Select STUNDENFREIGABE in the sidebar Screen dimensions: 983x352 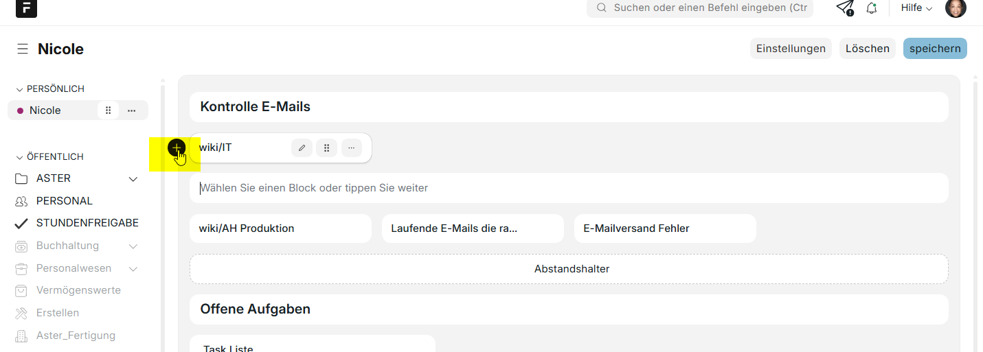[x=87, y=223]
